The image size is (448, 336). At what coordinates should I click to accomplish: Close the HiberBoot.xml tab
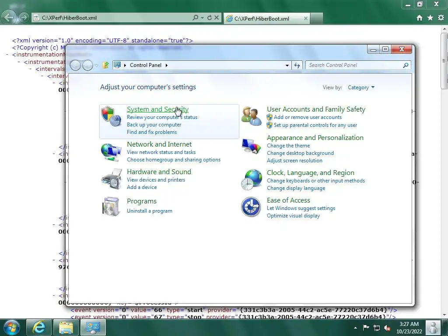click(305, 18)
